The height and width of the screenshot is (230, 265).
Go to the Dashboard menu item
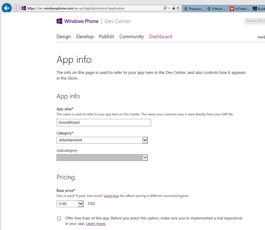tap(160, 36)
